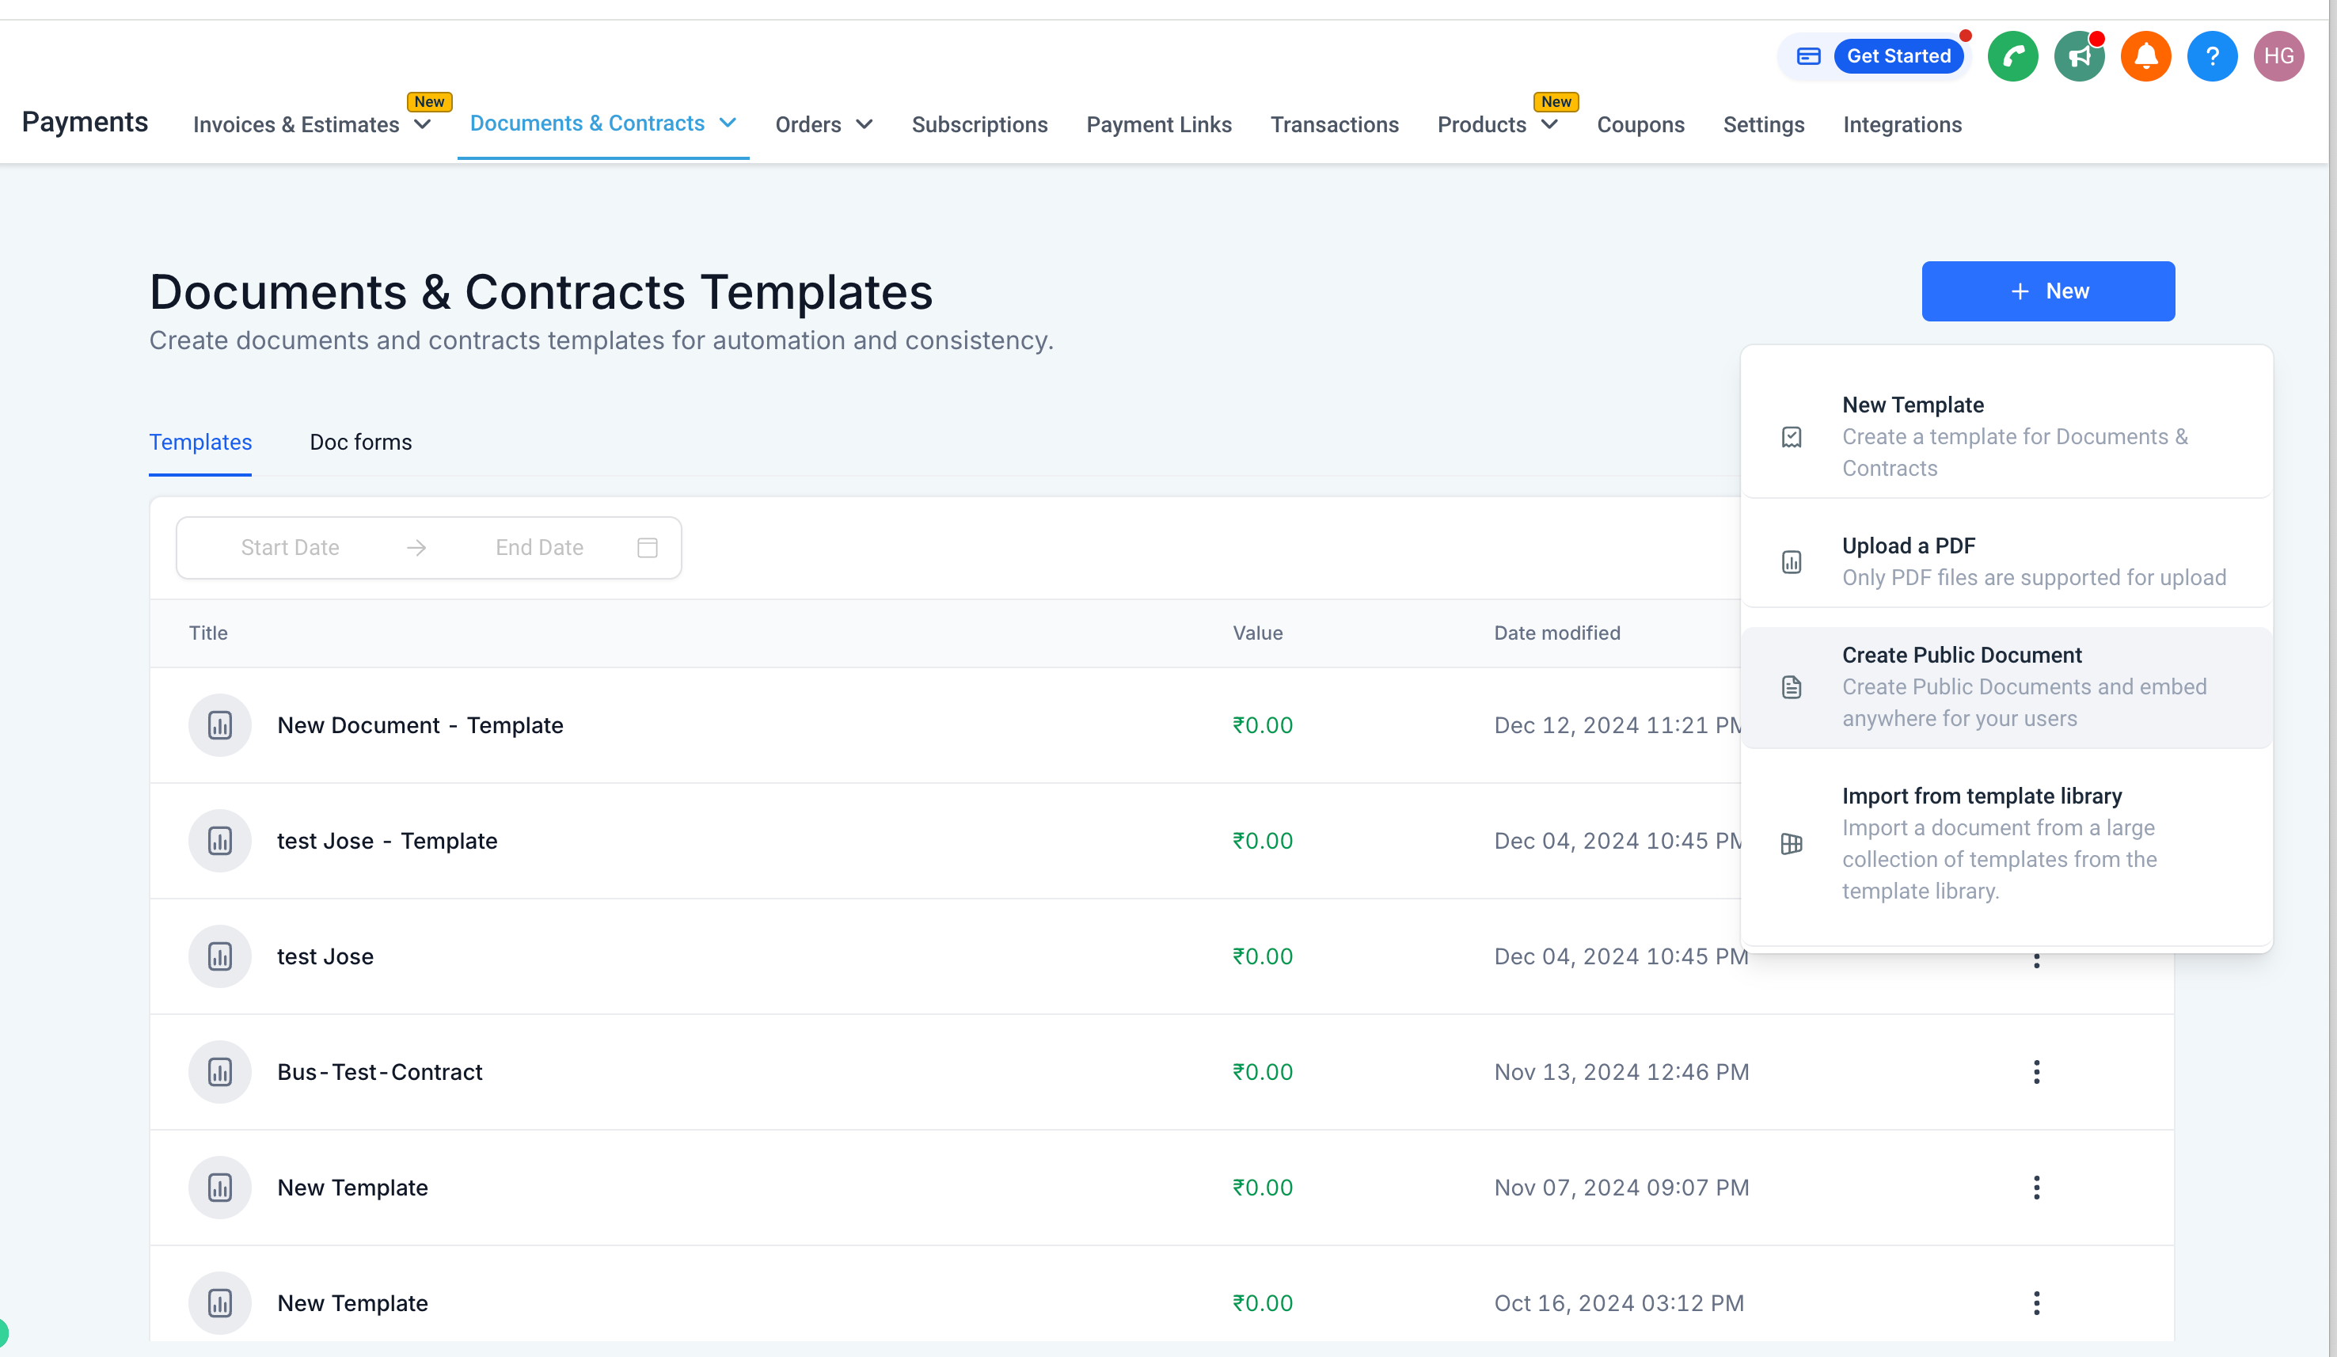
Task: Expand the Products dropdown menu
Action: point(1549,124)
